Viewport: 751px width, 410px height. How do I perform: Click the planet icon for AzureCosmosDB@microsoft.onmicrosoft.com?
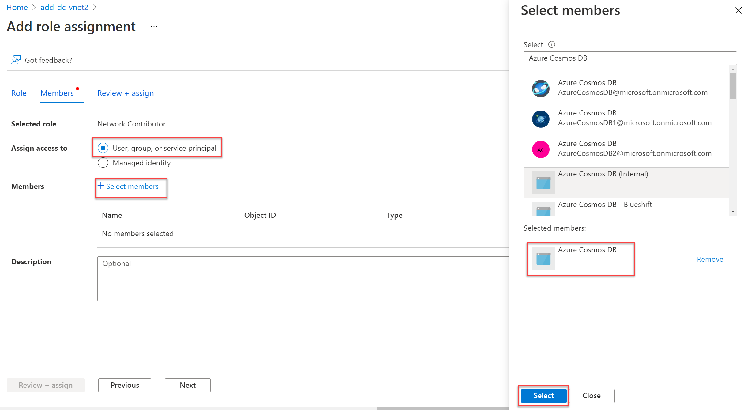pyautogui.click(x=540, y=88)
